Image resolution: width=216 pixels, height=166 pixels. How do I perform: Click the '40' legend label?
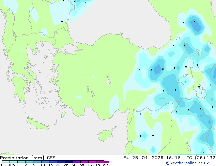[90, 165]
